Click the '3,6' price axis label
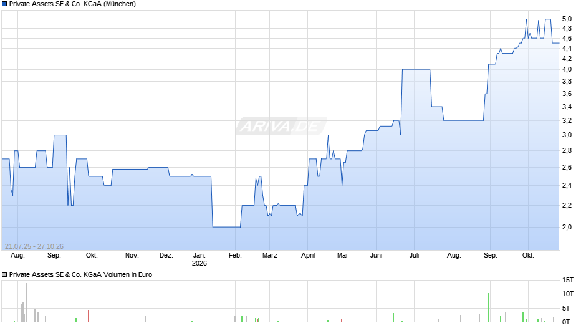The image size is (586, 328). click(x=567, y=94)
